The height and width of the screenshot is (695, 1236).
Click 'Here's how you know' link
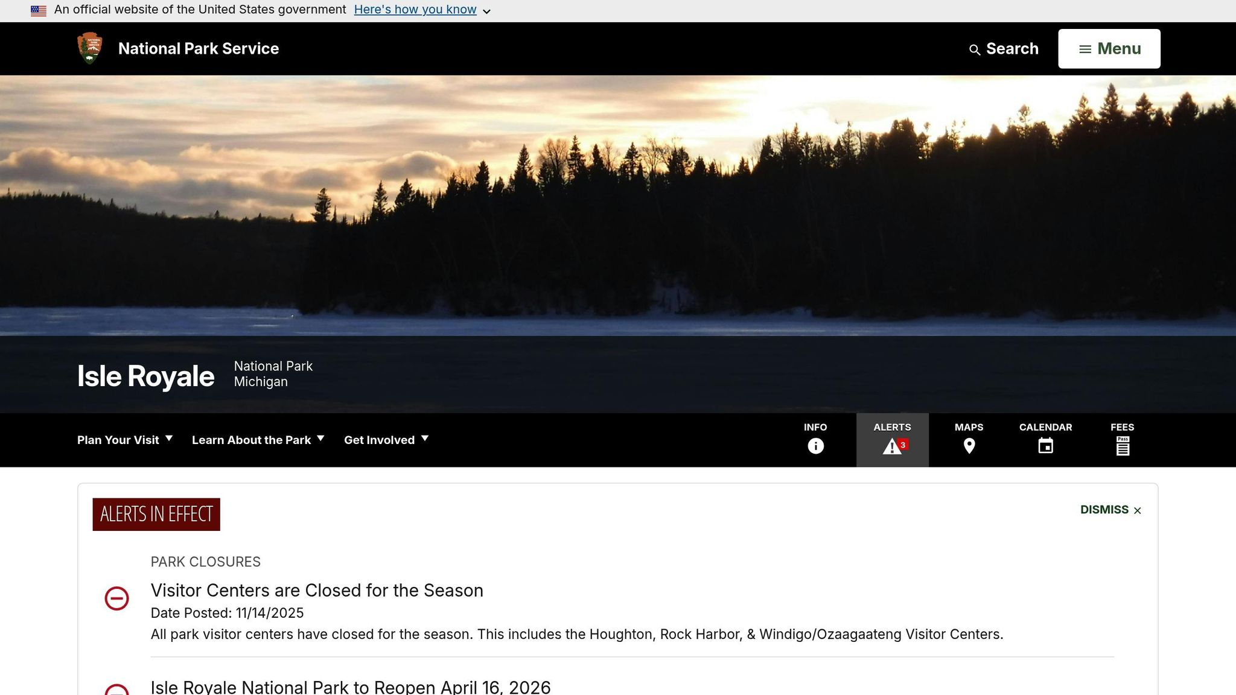point(415,10)
